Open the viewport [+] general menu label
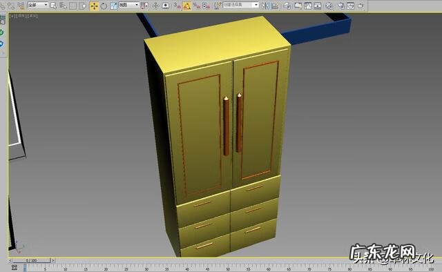This screenshot has width=442, height=272. click(12, 17)
